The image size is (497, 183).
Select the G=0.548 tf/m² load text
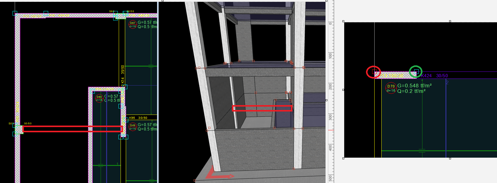pyautogui.click(x=414, y=86)
